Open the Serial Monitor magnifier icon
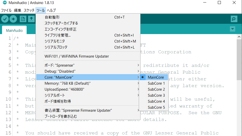This screenshot has height=136, width=242. coord(234,19)
